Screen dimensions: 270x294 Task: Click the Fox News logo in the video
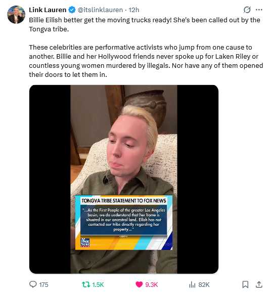(x=85, y=242)
